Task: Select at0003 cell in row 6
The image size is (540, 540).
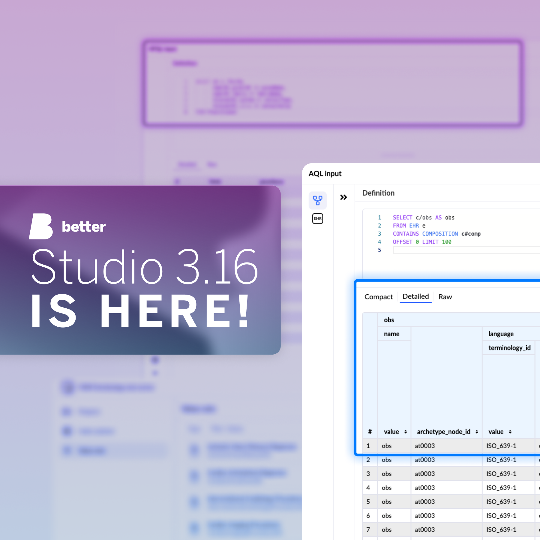Action: [x=446, y=516]
